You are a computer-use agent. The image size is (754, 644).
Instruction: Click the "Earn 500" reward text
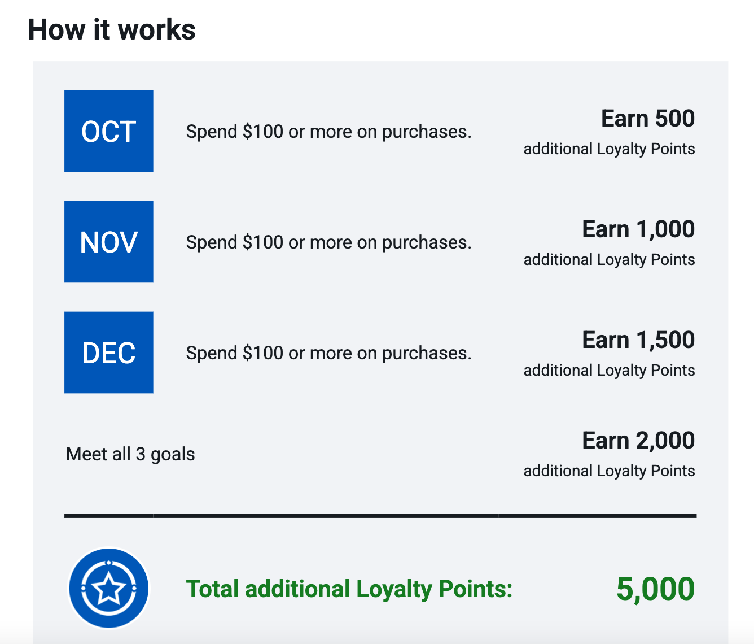[647, 119]
